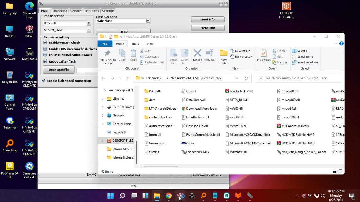Open InfinityBox CM2SPD shortcut
Screen dimensions: 360x202
pos(29,125)
